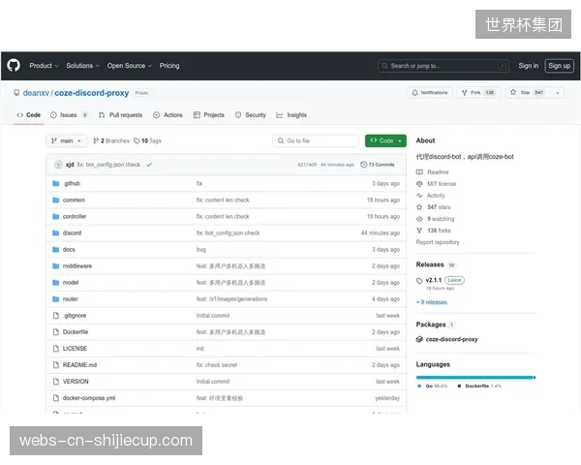
Task: Expand the Solutions menu
Action: (x=82, y=66)
